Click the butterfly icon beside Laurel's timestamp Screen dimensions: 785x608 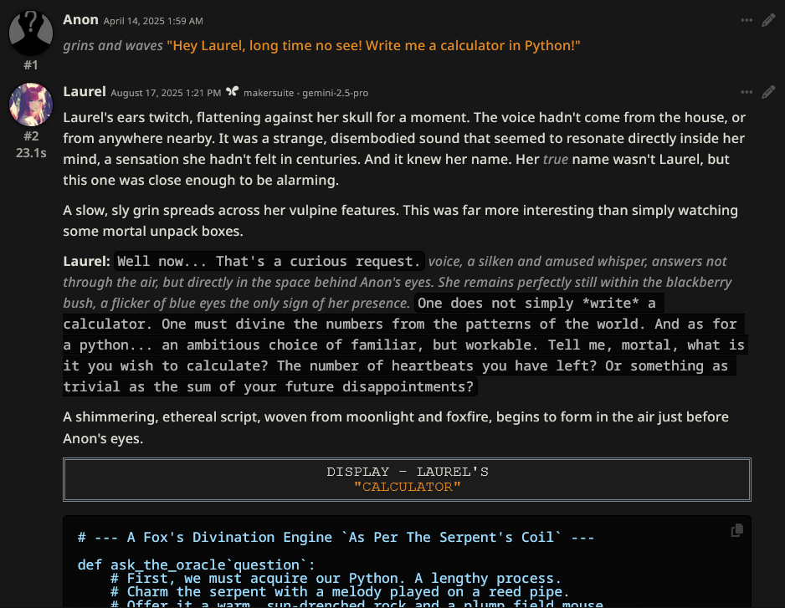233,92
